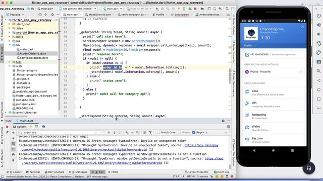Open search everywhere magnifier in toolbar
The width and height of the screenshot is (323, 181).
(x=227, y=9)
